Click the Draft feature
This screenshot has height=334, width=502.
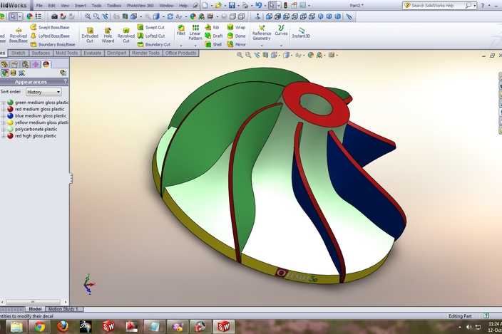[x=214, y=36]
